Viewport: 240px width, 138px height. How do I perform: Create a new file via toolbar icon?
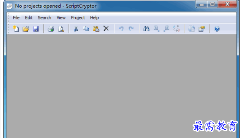(x=16, y=29)
